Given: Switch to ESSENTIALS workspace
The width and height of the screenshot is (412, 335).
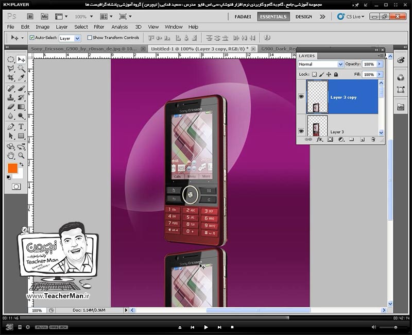Looking at the screenshot, I should tap(273, 16).
